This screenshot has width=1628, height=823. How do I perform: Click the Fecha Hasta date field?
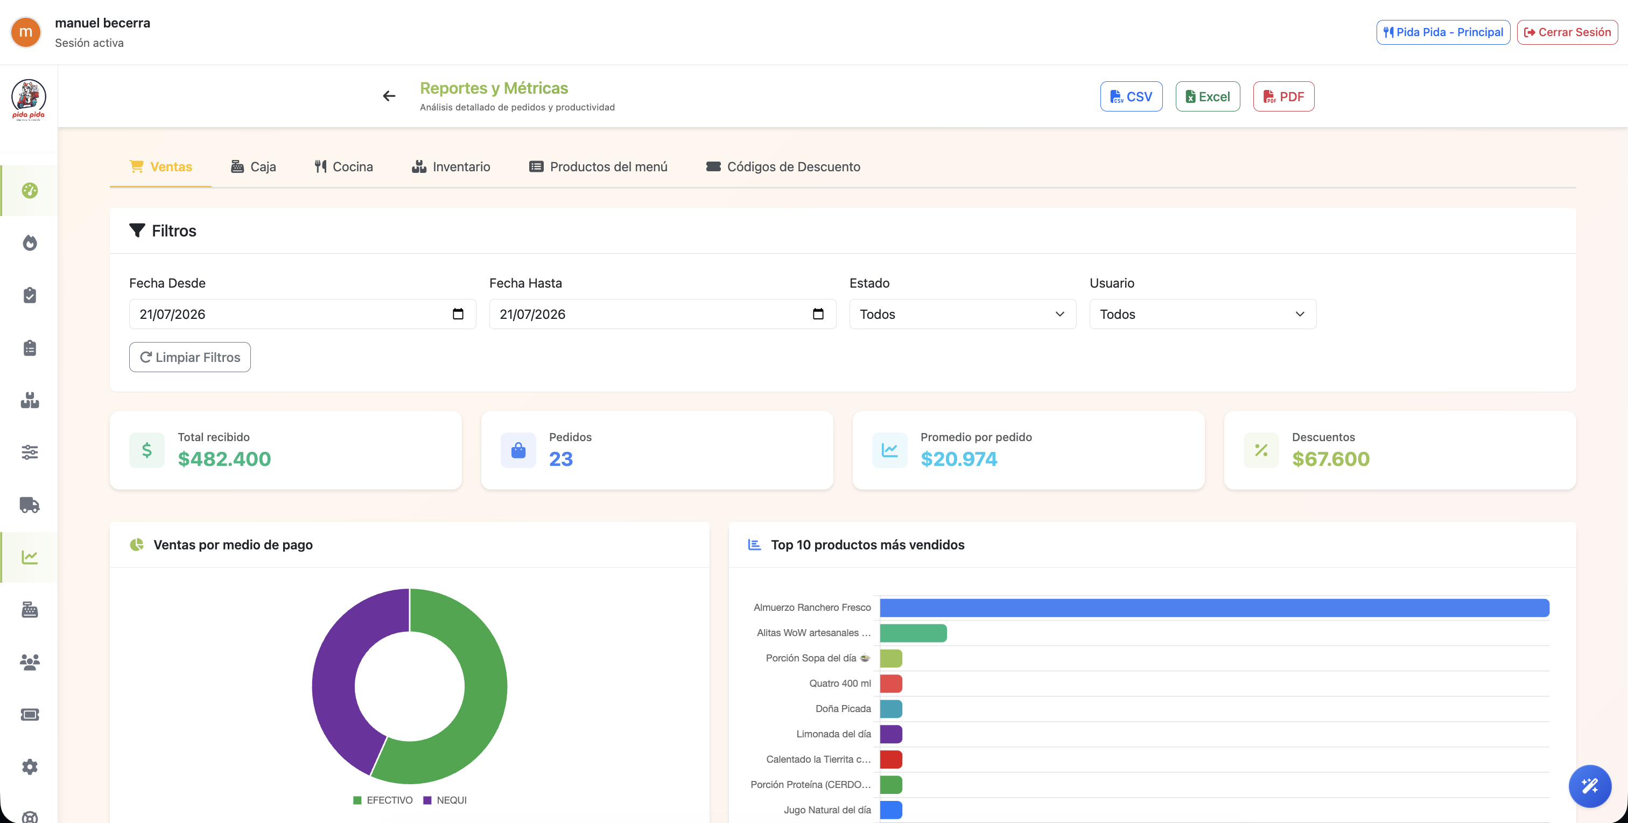point(663,314)
